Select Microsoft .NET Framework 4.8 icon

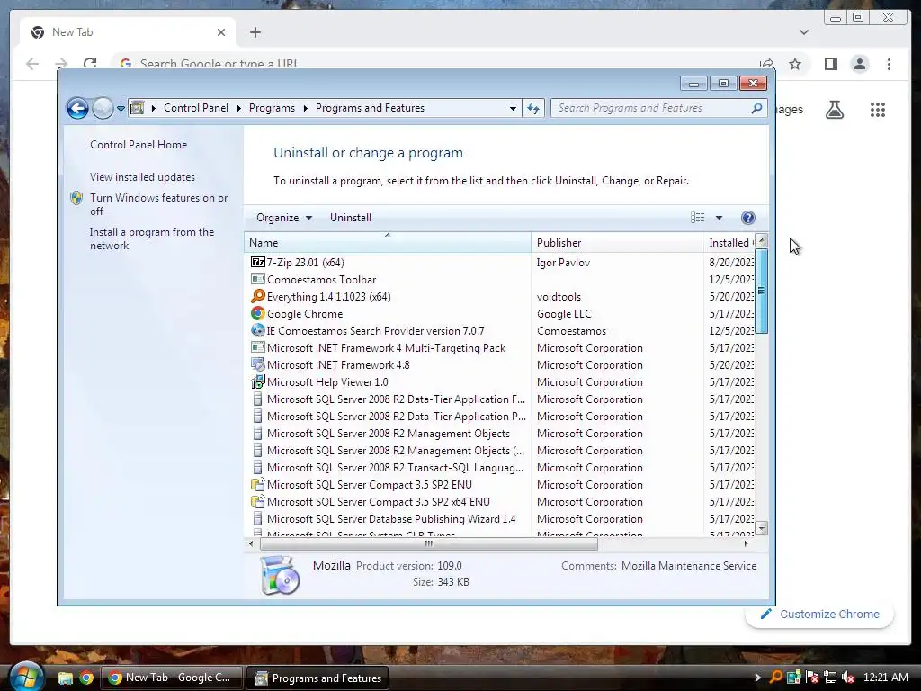[x=257, y=365]
